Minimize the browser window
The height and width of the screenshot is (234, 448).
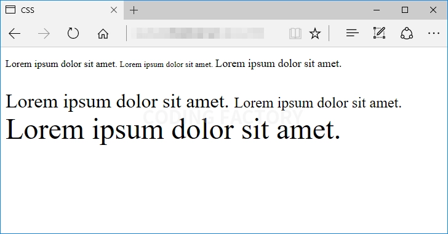[377, 10]
